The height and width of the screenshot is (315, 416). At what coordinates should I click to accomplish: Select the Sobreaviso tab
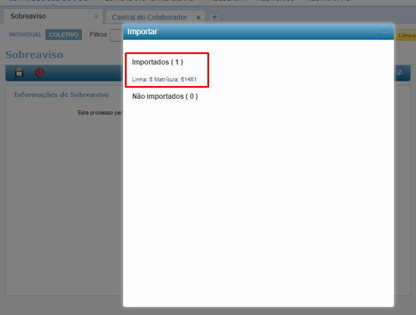28,16
